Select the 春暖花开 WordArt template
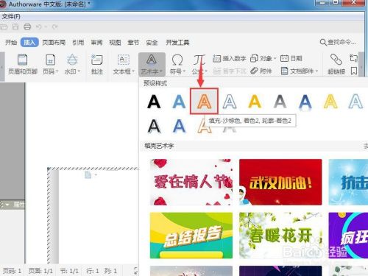Screen dimensions: 368x276 [280, 236]
